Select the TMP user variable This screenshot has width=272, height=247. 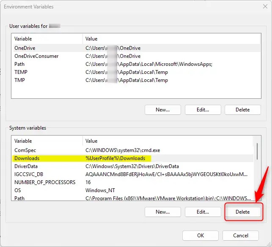tap(20, 80)
